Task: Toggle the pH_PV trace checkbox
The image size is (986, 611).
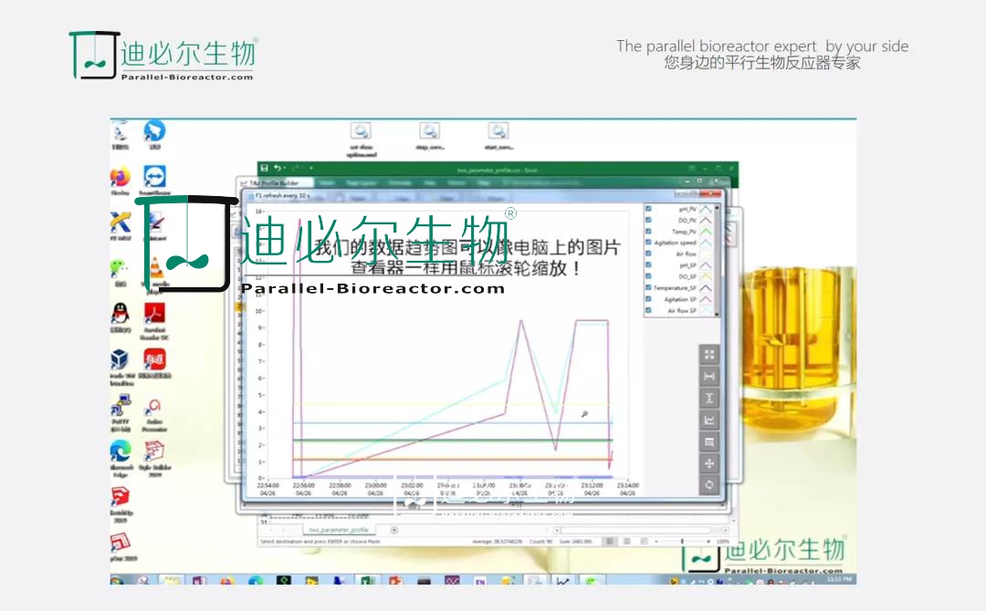Action: tap(648, 209)
